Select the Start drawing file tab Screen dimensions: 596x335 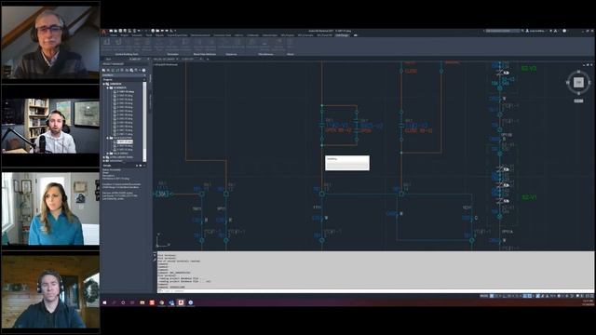click(x=108, y=59)
